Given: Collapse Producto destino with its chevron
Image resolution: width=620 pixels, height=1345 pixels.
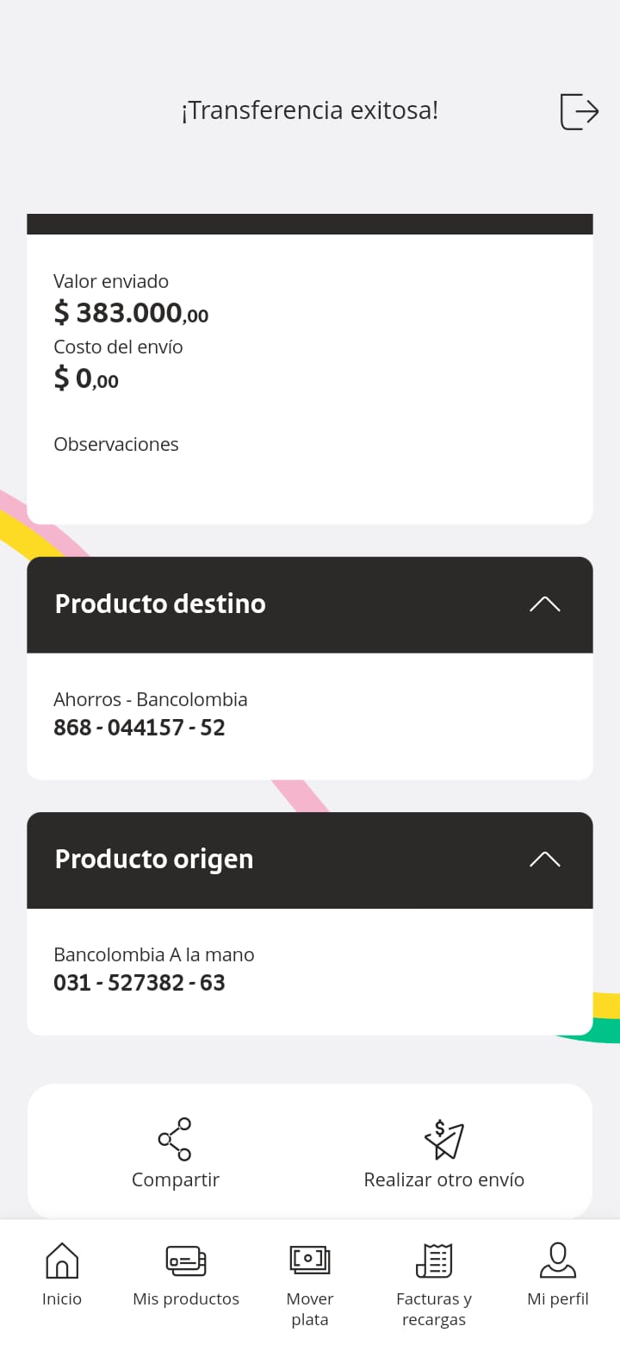Looking at the screenshot, I should [x=544, y=604].
